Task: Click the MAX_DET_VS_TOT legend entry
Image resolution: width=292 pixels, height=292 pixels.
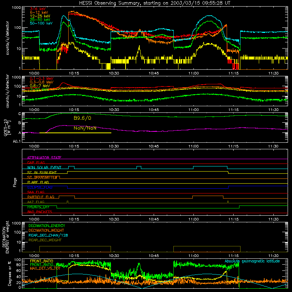Action: 45,268
